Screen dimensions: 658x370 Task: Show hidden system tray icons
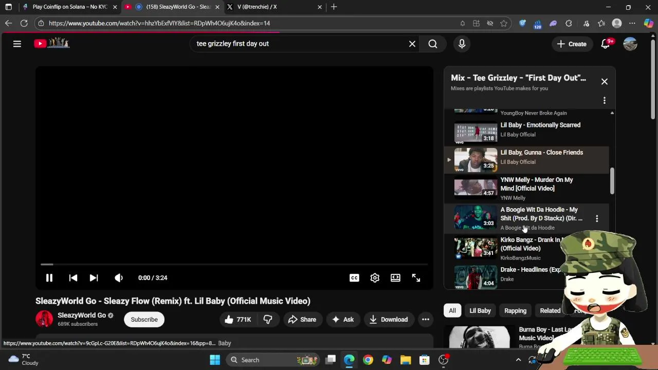pyautogui.click(x=518, y=360)
